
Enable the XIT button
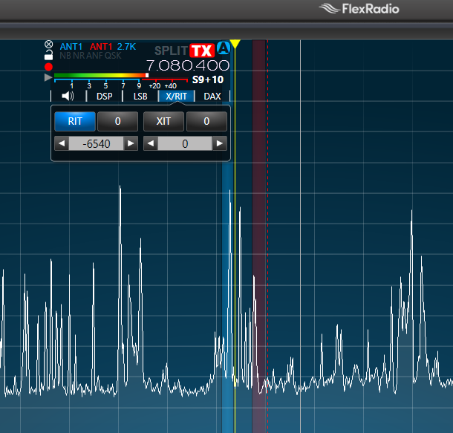163,121
